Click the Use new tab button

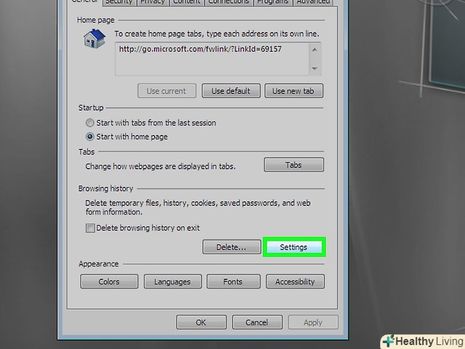294,91
